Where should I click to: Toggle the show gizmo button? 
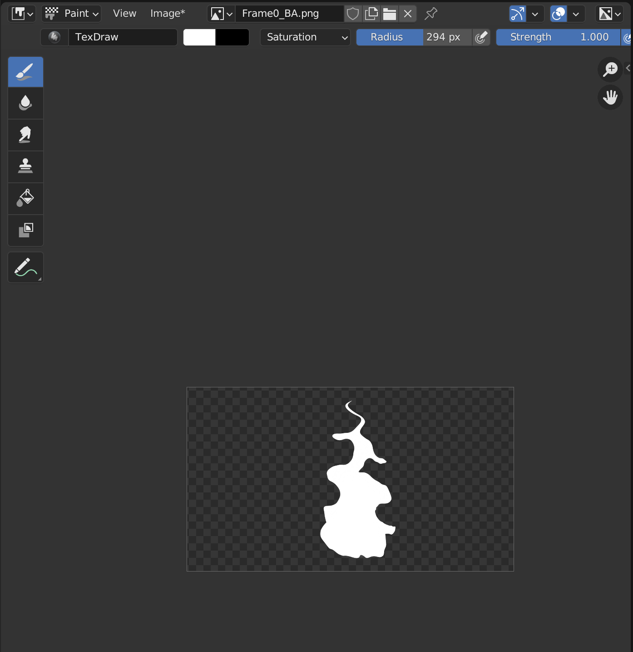pyautogui.click(x=518, y=14)
